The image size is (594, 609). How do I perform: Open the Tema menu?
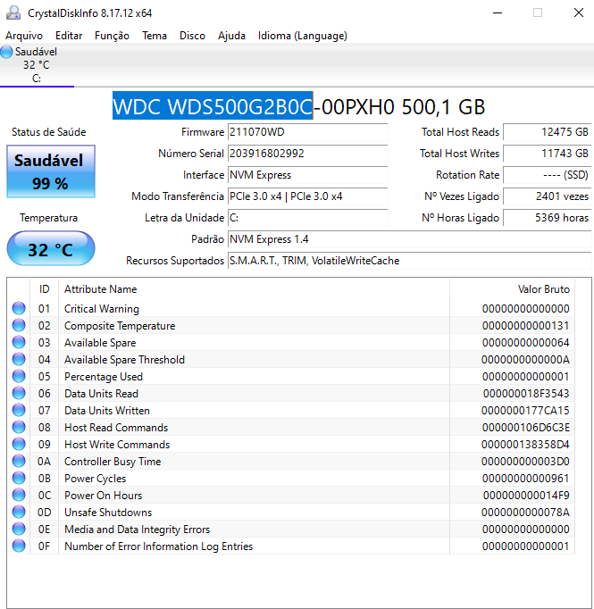(x=155, y=36)
